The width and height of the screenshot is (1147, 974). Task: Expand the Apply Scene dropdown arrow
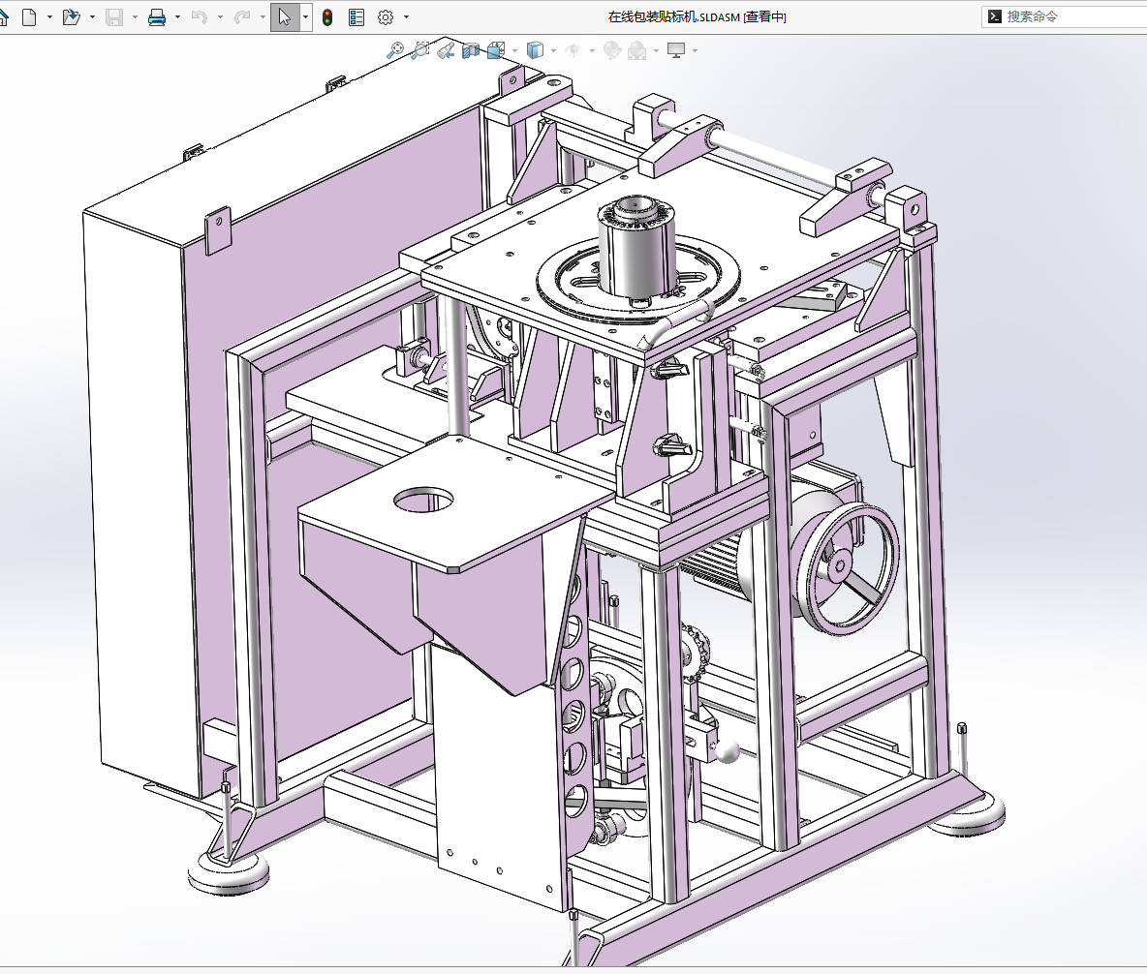click(x=656, y=50)
